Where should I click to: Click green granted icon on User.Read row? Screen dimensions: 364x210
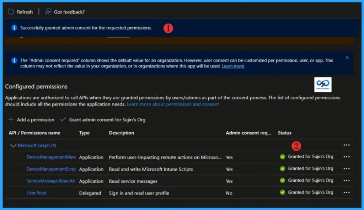(283, 192)
